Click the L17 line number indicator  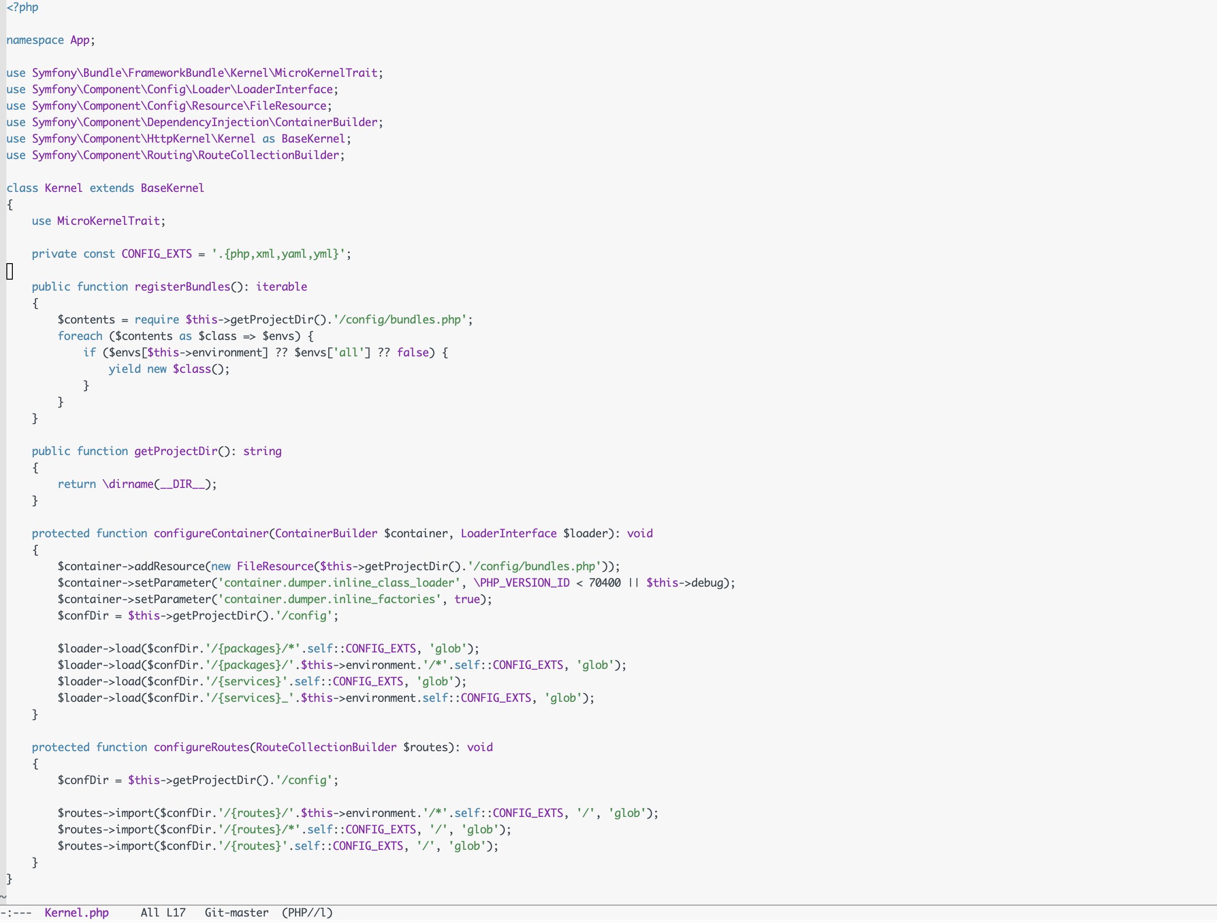click(176, 913)
